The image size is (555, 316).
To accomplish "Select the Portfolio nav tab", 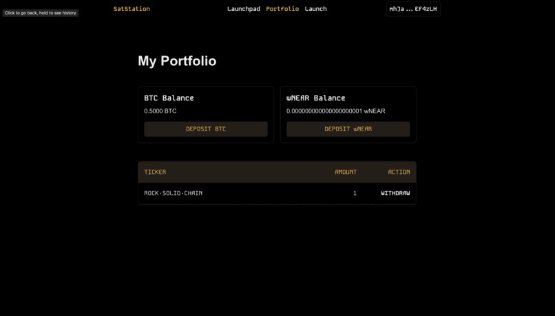I will click(x=282, y=9).
